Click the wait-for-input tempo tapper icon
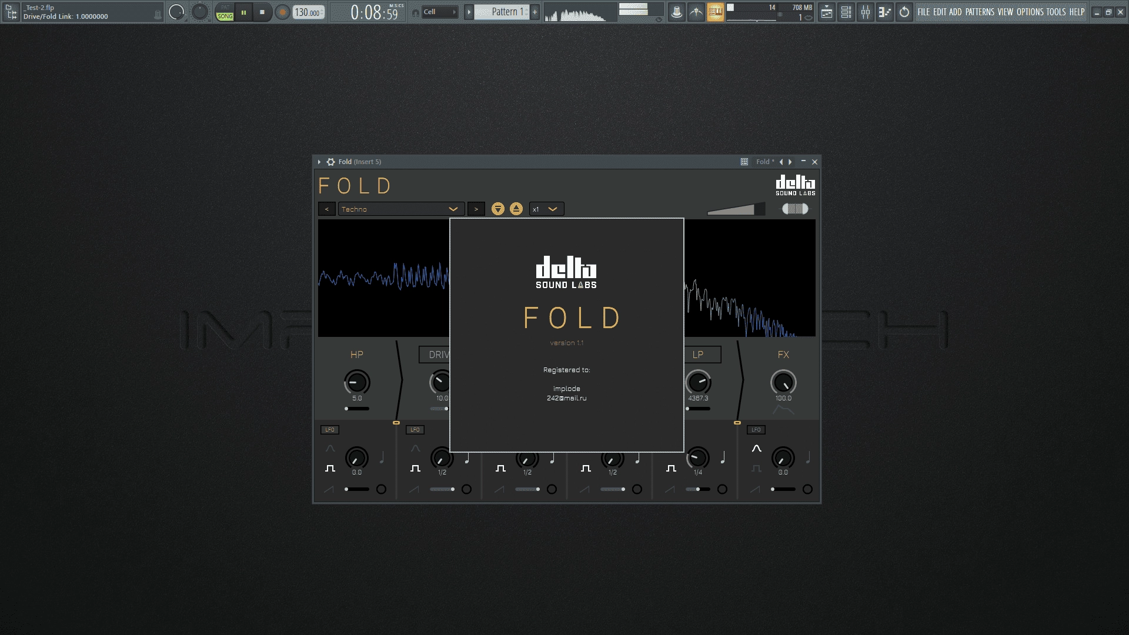Viewport: 1129px width, 635px height. pos(696,12)
